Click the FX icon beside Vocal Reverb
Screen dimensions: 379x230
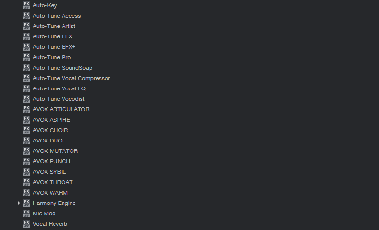click(27, 224)
